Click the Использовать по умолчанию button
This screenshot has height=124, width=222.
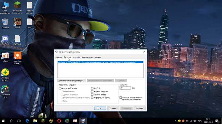tap(100, 81)
